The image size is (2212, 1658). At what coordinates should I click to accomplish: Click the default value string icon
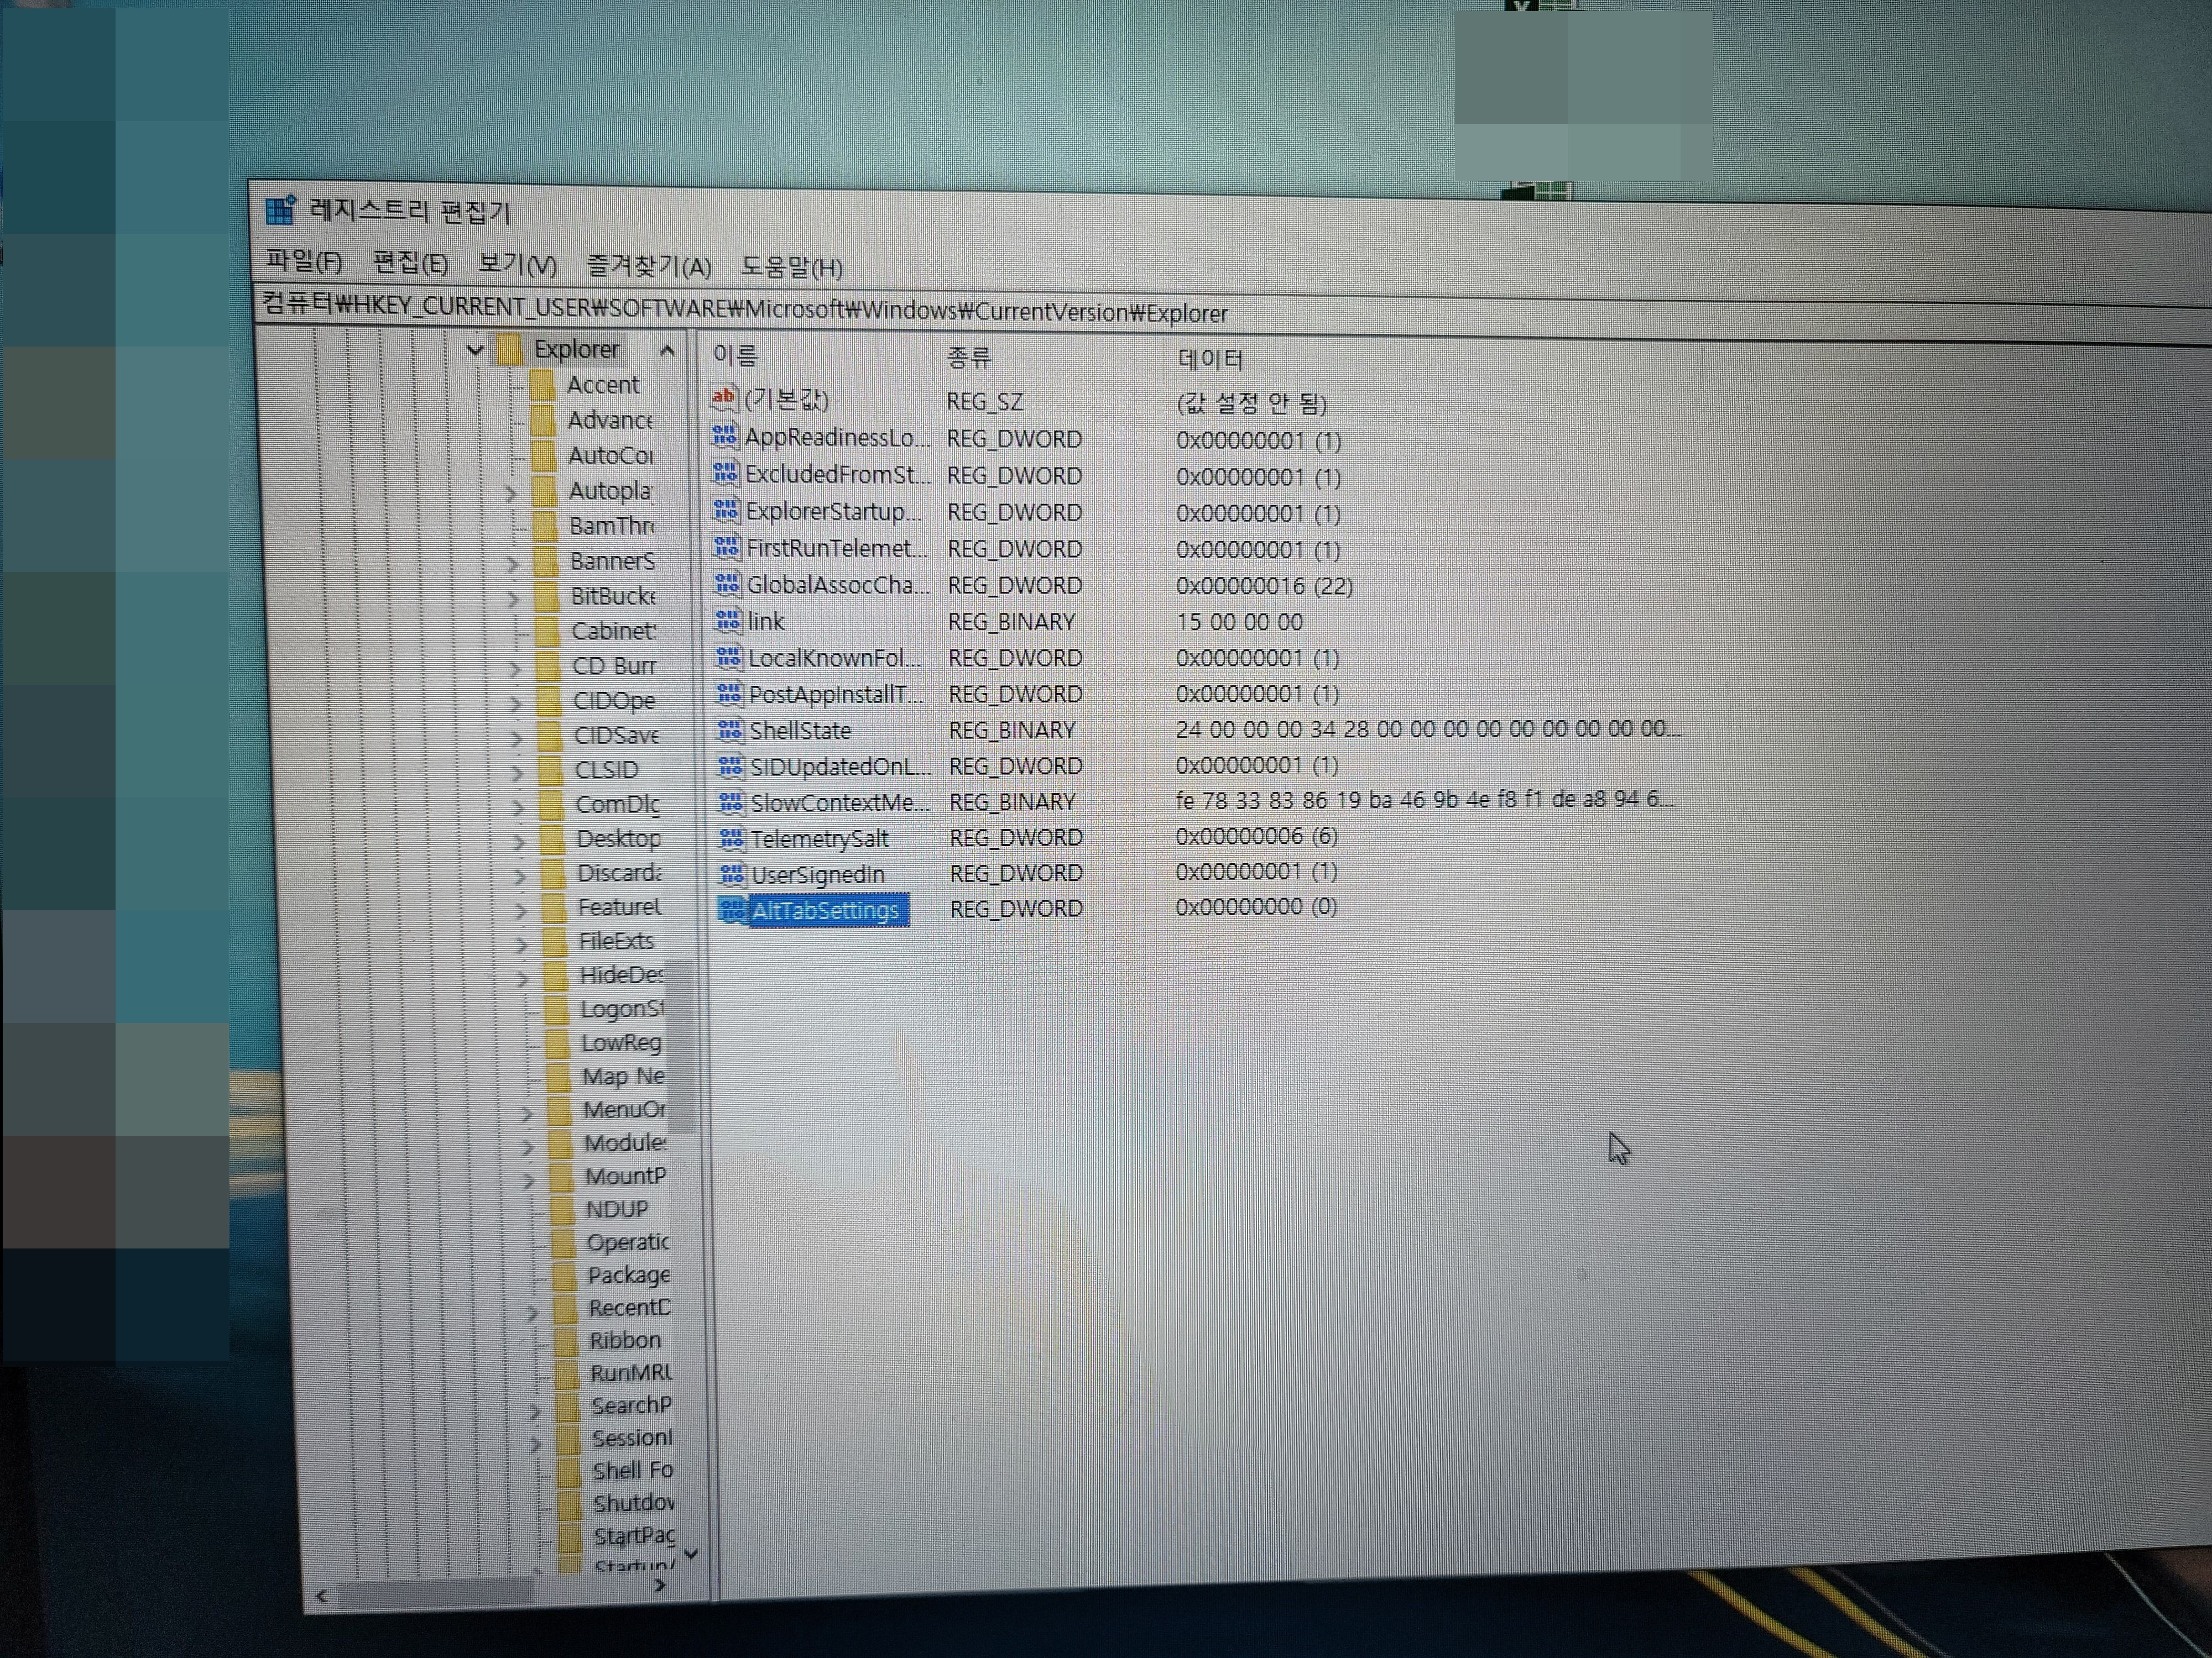click(723, 399)
